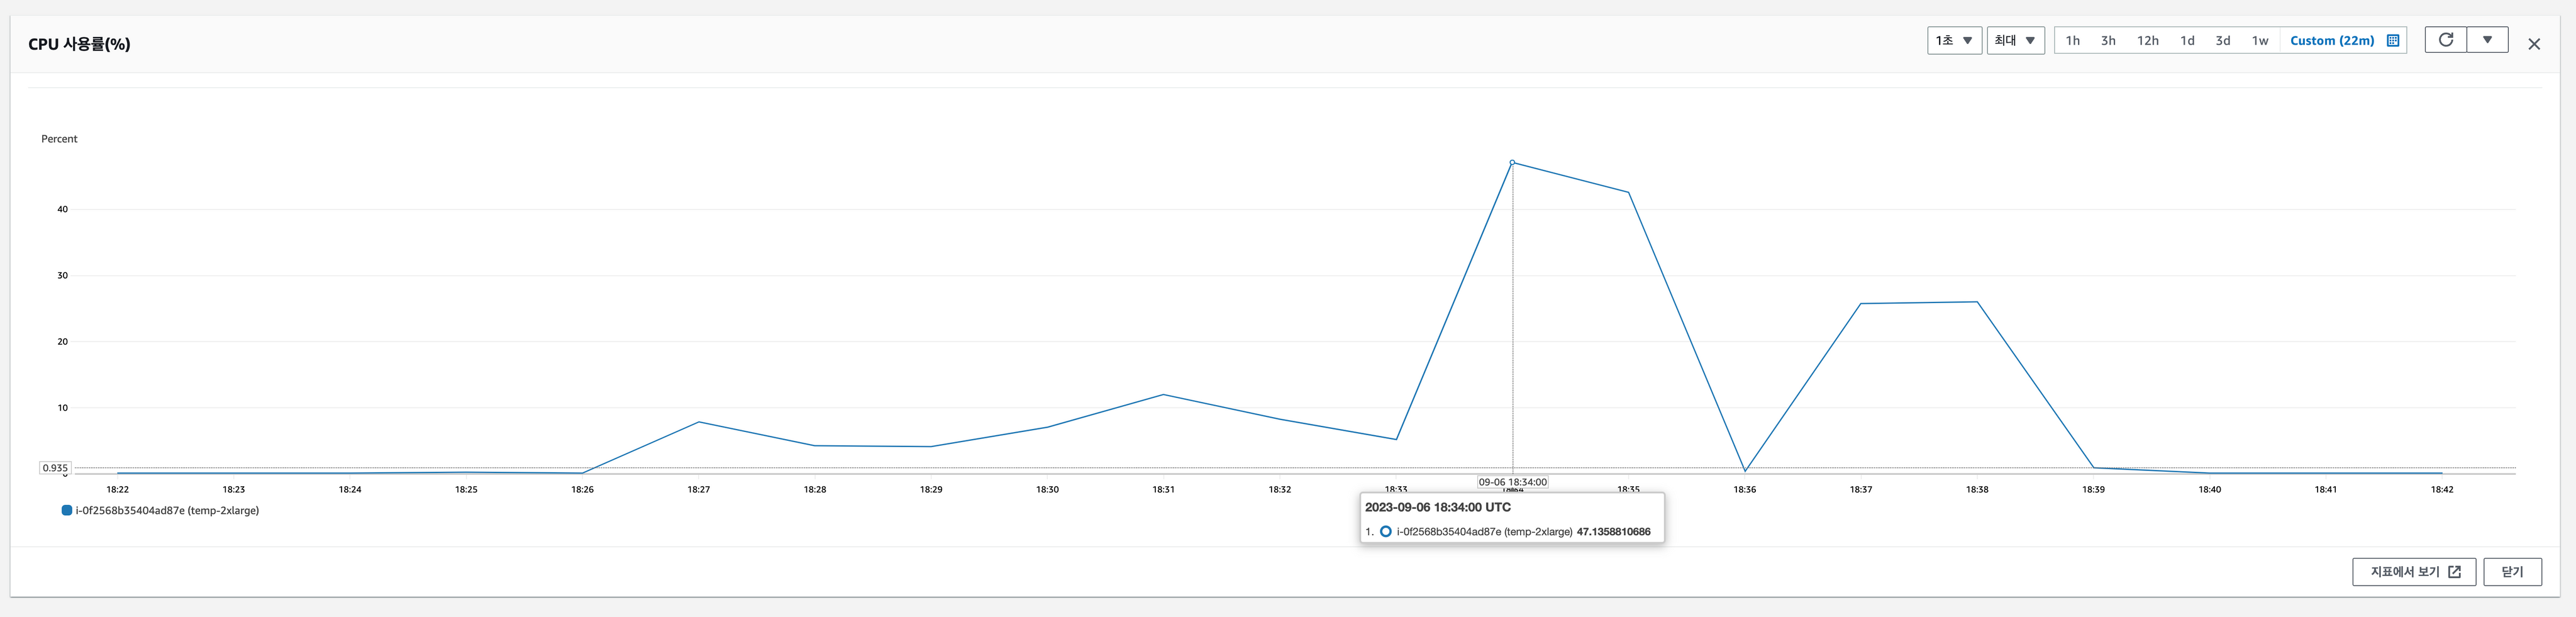Click the peak data point at 18:34
The image size is (2576, 617).
pos(1512,162)
